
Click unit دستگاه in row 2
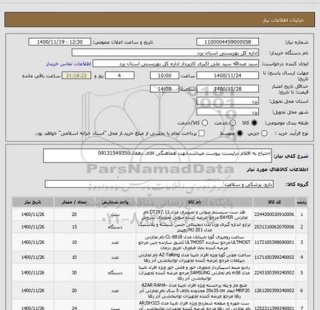pyautogui.click(x=115, y=227)
